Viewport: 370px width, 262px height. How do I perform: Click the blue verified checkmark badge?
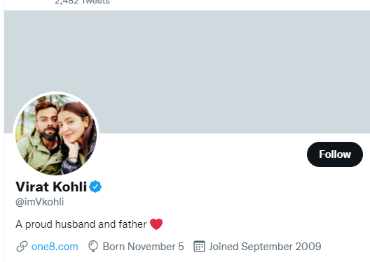[95, 187]
